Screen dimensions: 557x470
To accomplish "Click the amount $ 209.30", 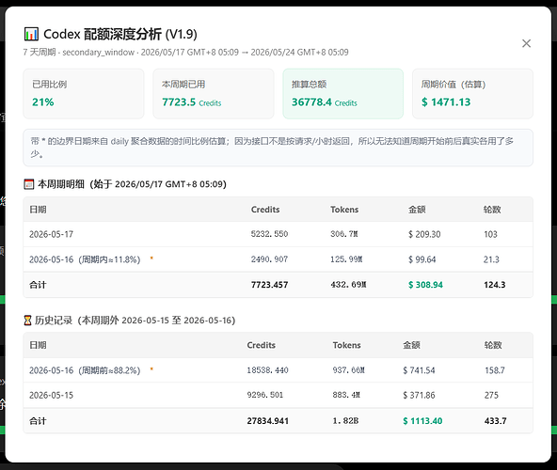I will point(424,234).
